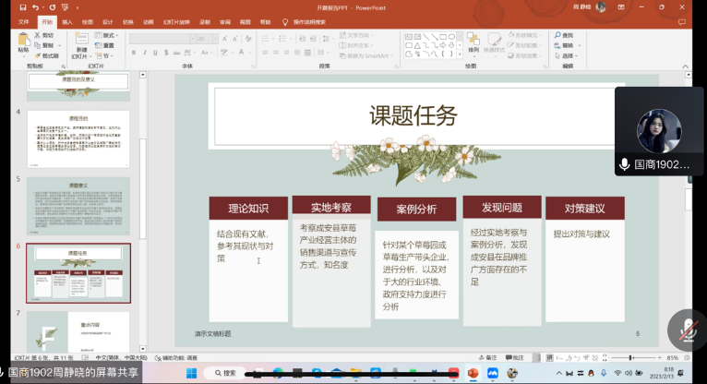Open the Insert (插入) ribbon tab
This screenshot has width=707, height=384.
[66, 21]
